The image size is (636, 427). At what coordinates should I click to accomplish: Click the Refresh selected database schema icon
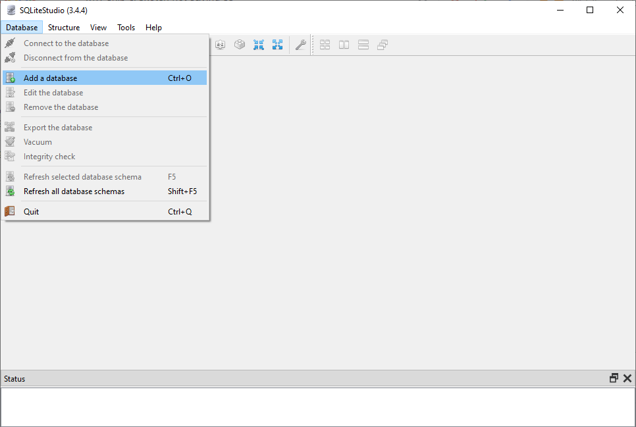point(10,177)
